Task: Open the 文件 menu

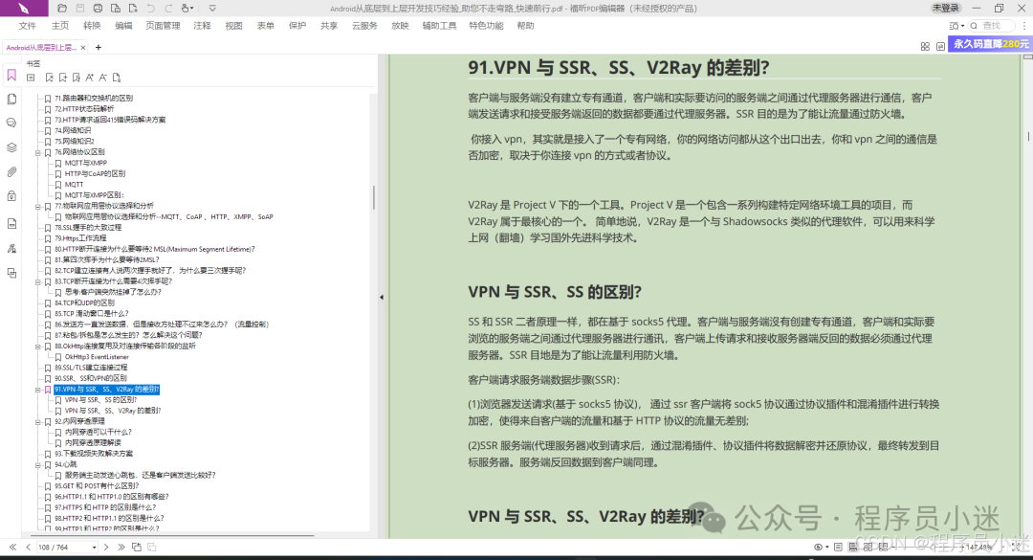Action: (28, 26)
